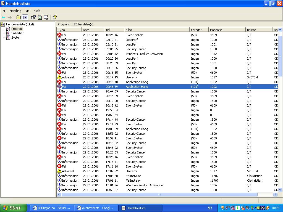The width and height of the screenshot is (283, 212).
Task: Select info icon of MsiInstaller event at 17:06:30
Action: click(x=59, y=176)
